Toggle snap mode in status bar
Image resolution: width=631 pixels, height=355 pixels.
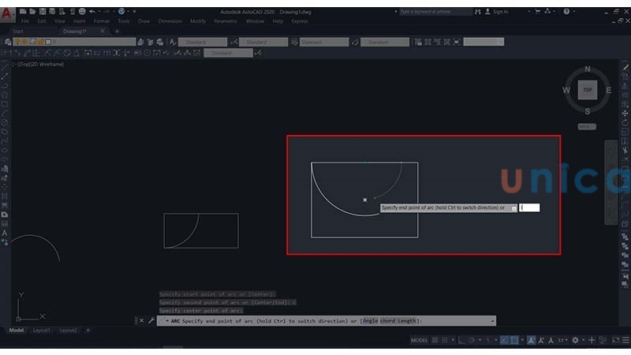[445, 340]
